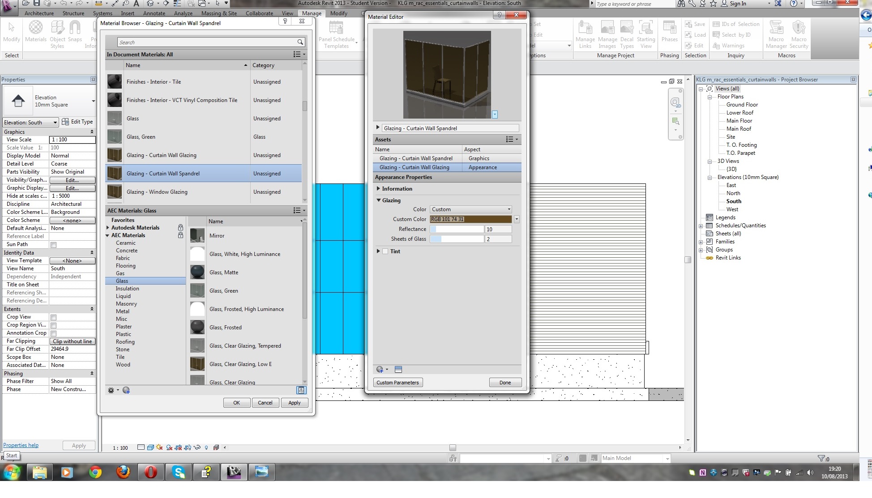The image size is (872, 498).
Task: Expand the Autodesk Materials library
Action: 108,228
